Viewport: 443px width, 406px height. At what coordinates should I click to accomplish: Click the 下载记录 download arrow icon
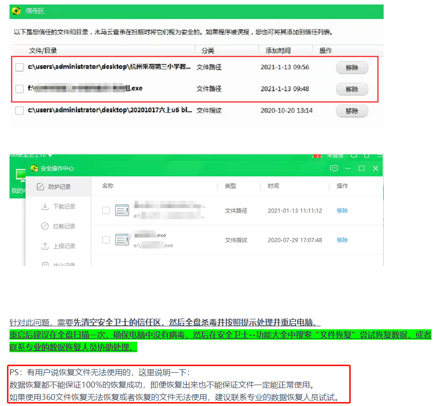[x=45, y=207]
